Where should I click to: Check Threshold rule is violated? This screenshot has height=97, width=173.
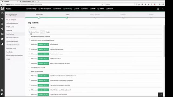click(29, 68)
